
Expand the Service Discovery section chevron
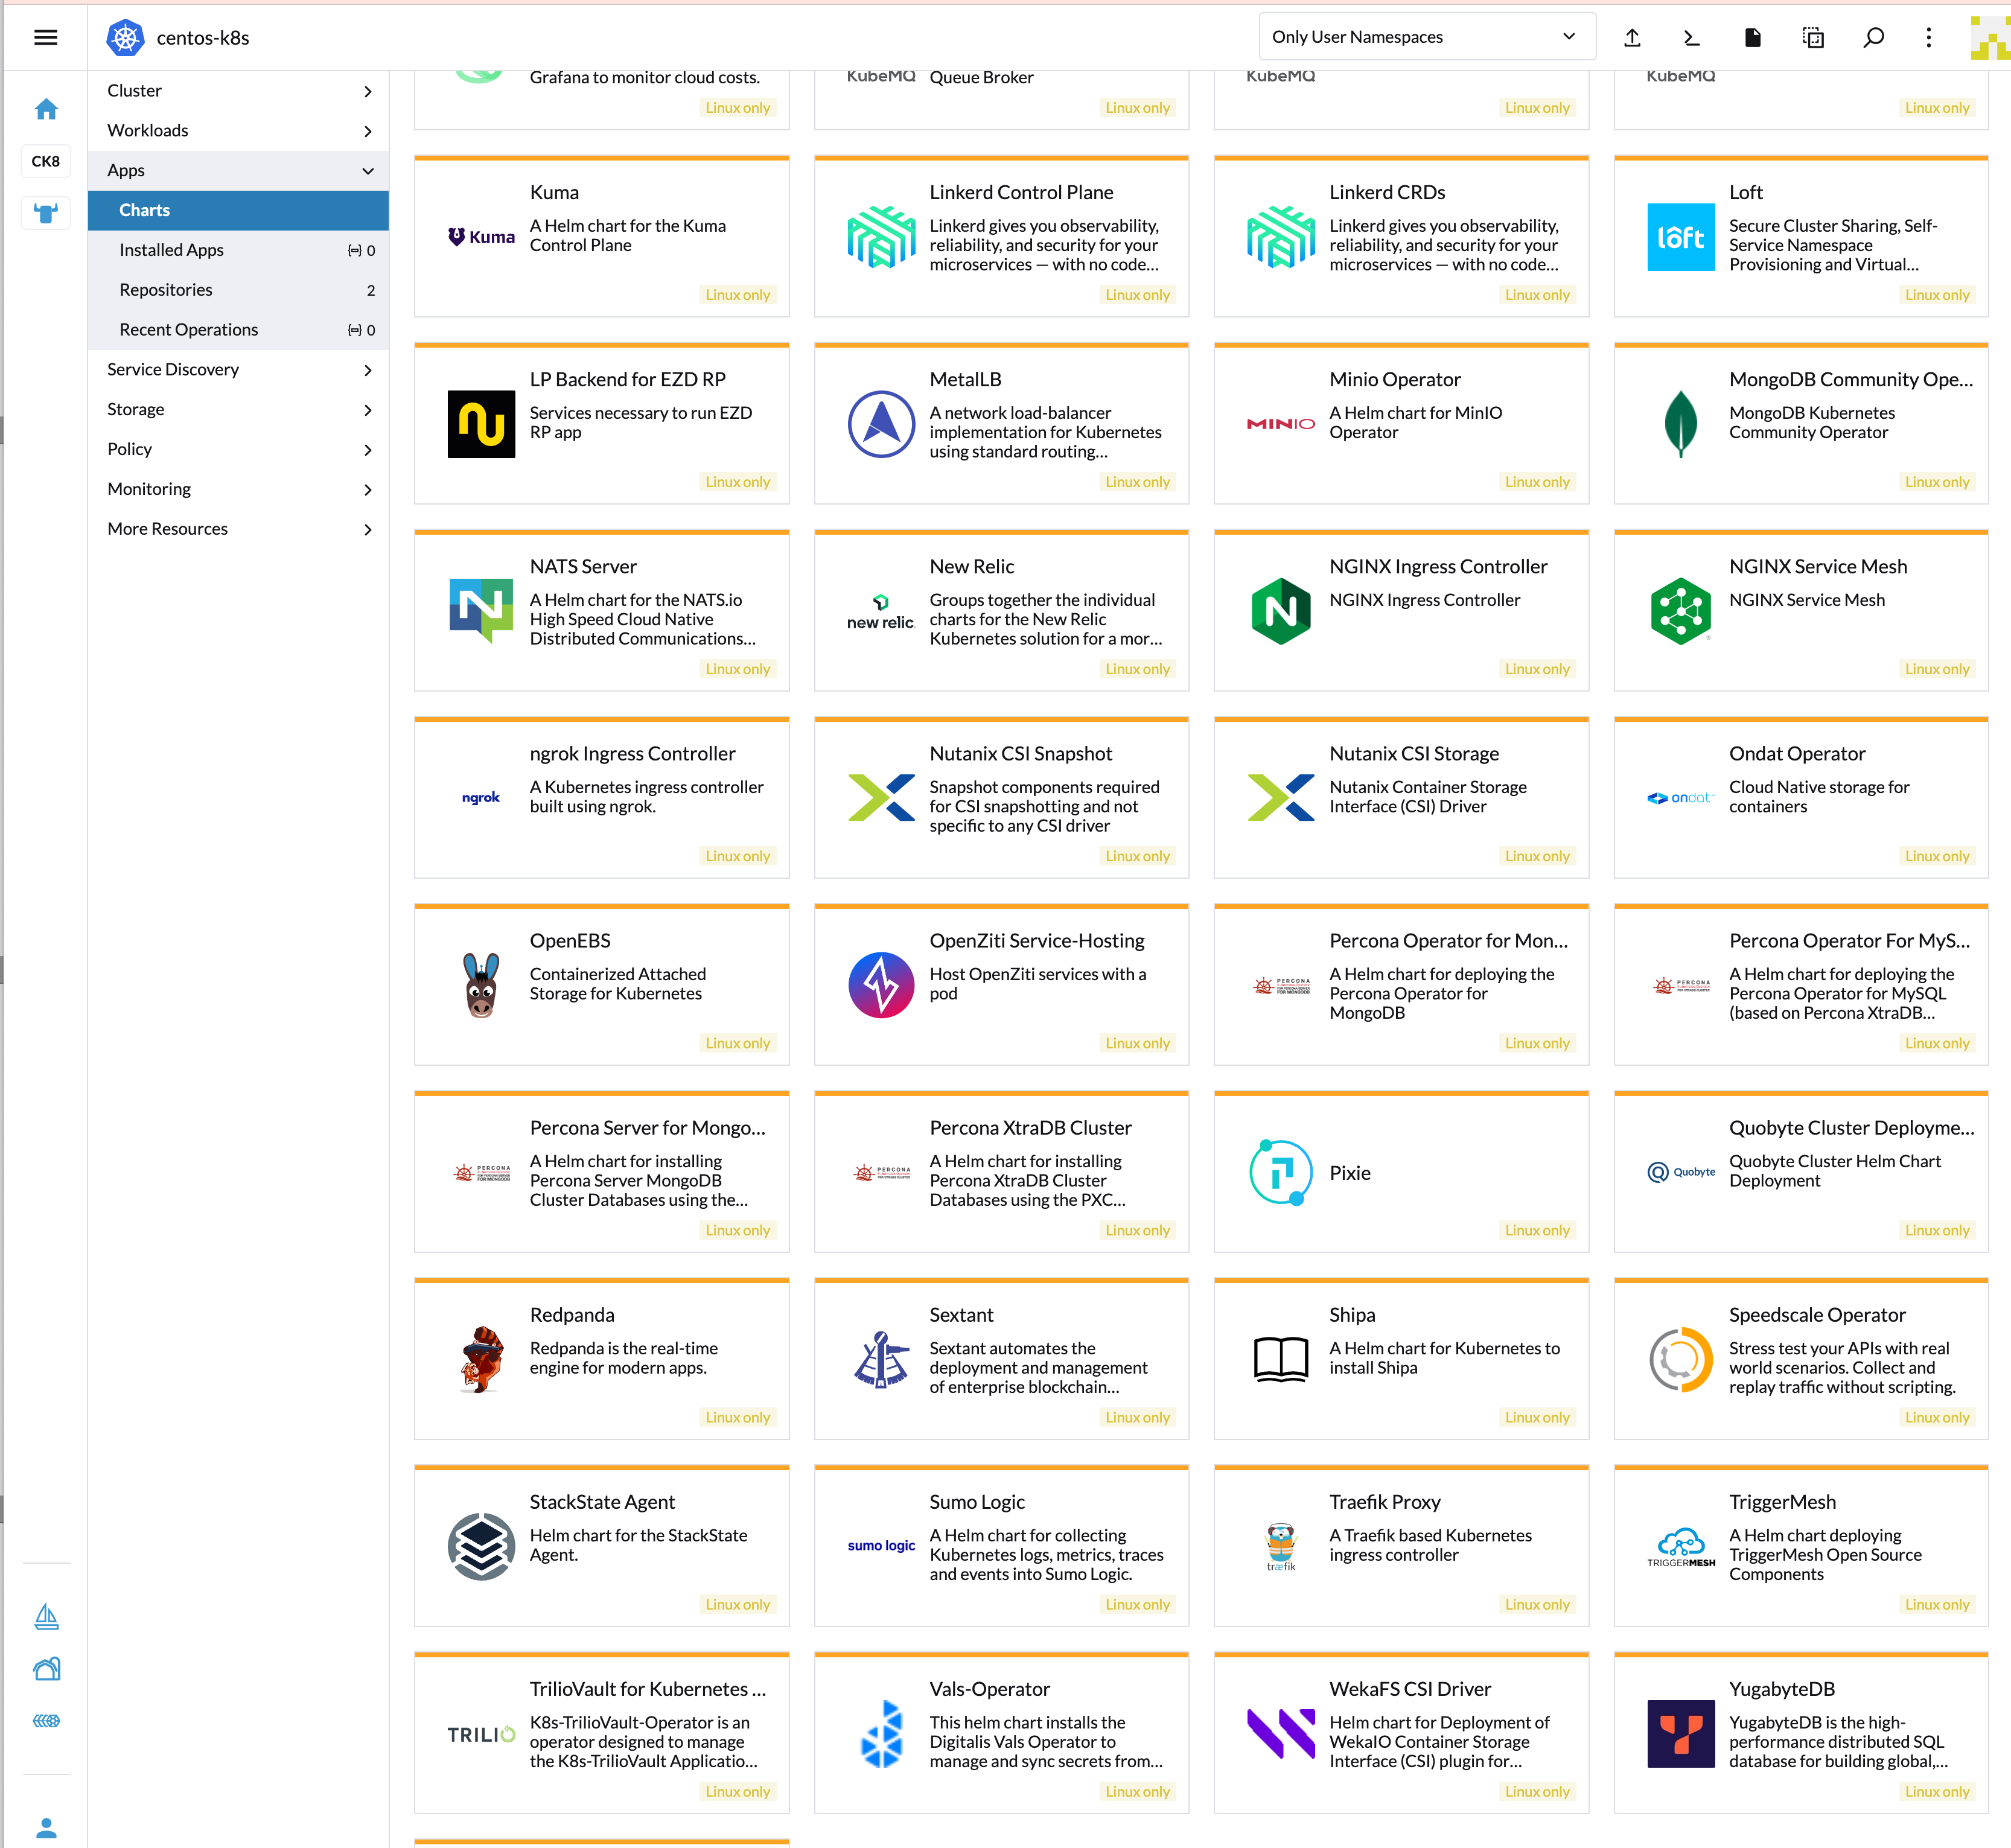pos(368,370)
